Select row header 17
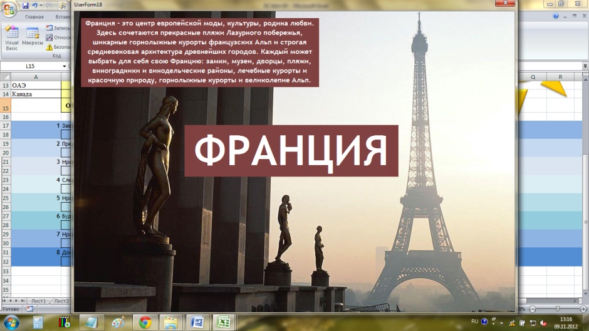The width and height of the screenshot is (589, 331). tap(5, 125)
